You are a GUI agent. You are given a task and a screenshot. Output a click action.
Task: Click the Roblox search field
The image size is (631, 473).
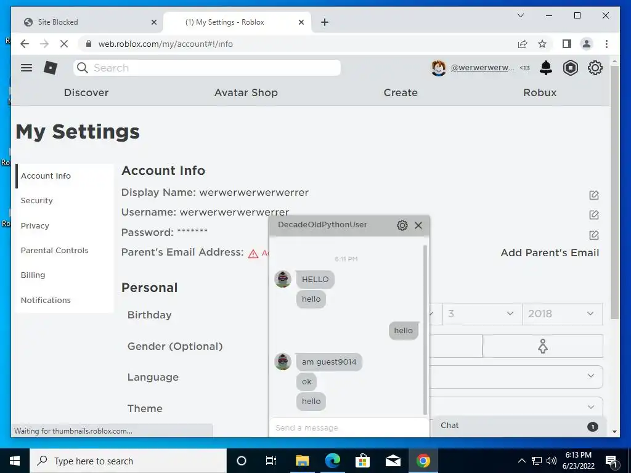207,68
